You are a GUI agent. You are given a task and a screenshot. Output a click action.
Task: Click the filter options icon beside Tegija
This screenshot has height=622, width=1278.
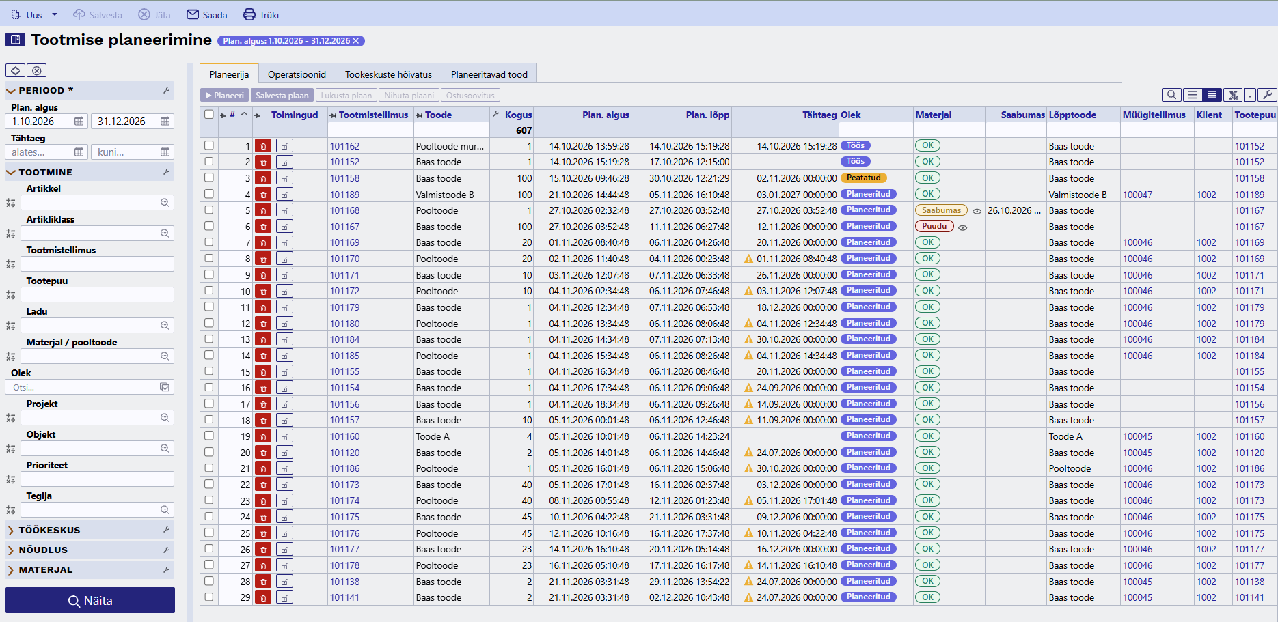tap(10, 510)
